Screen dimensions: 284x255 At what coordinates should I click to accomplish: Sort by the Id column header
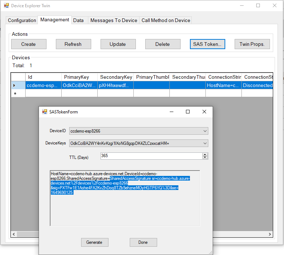click(x=43, y=77)
